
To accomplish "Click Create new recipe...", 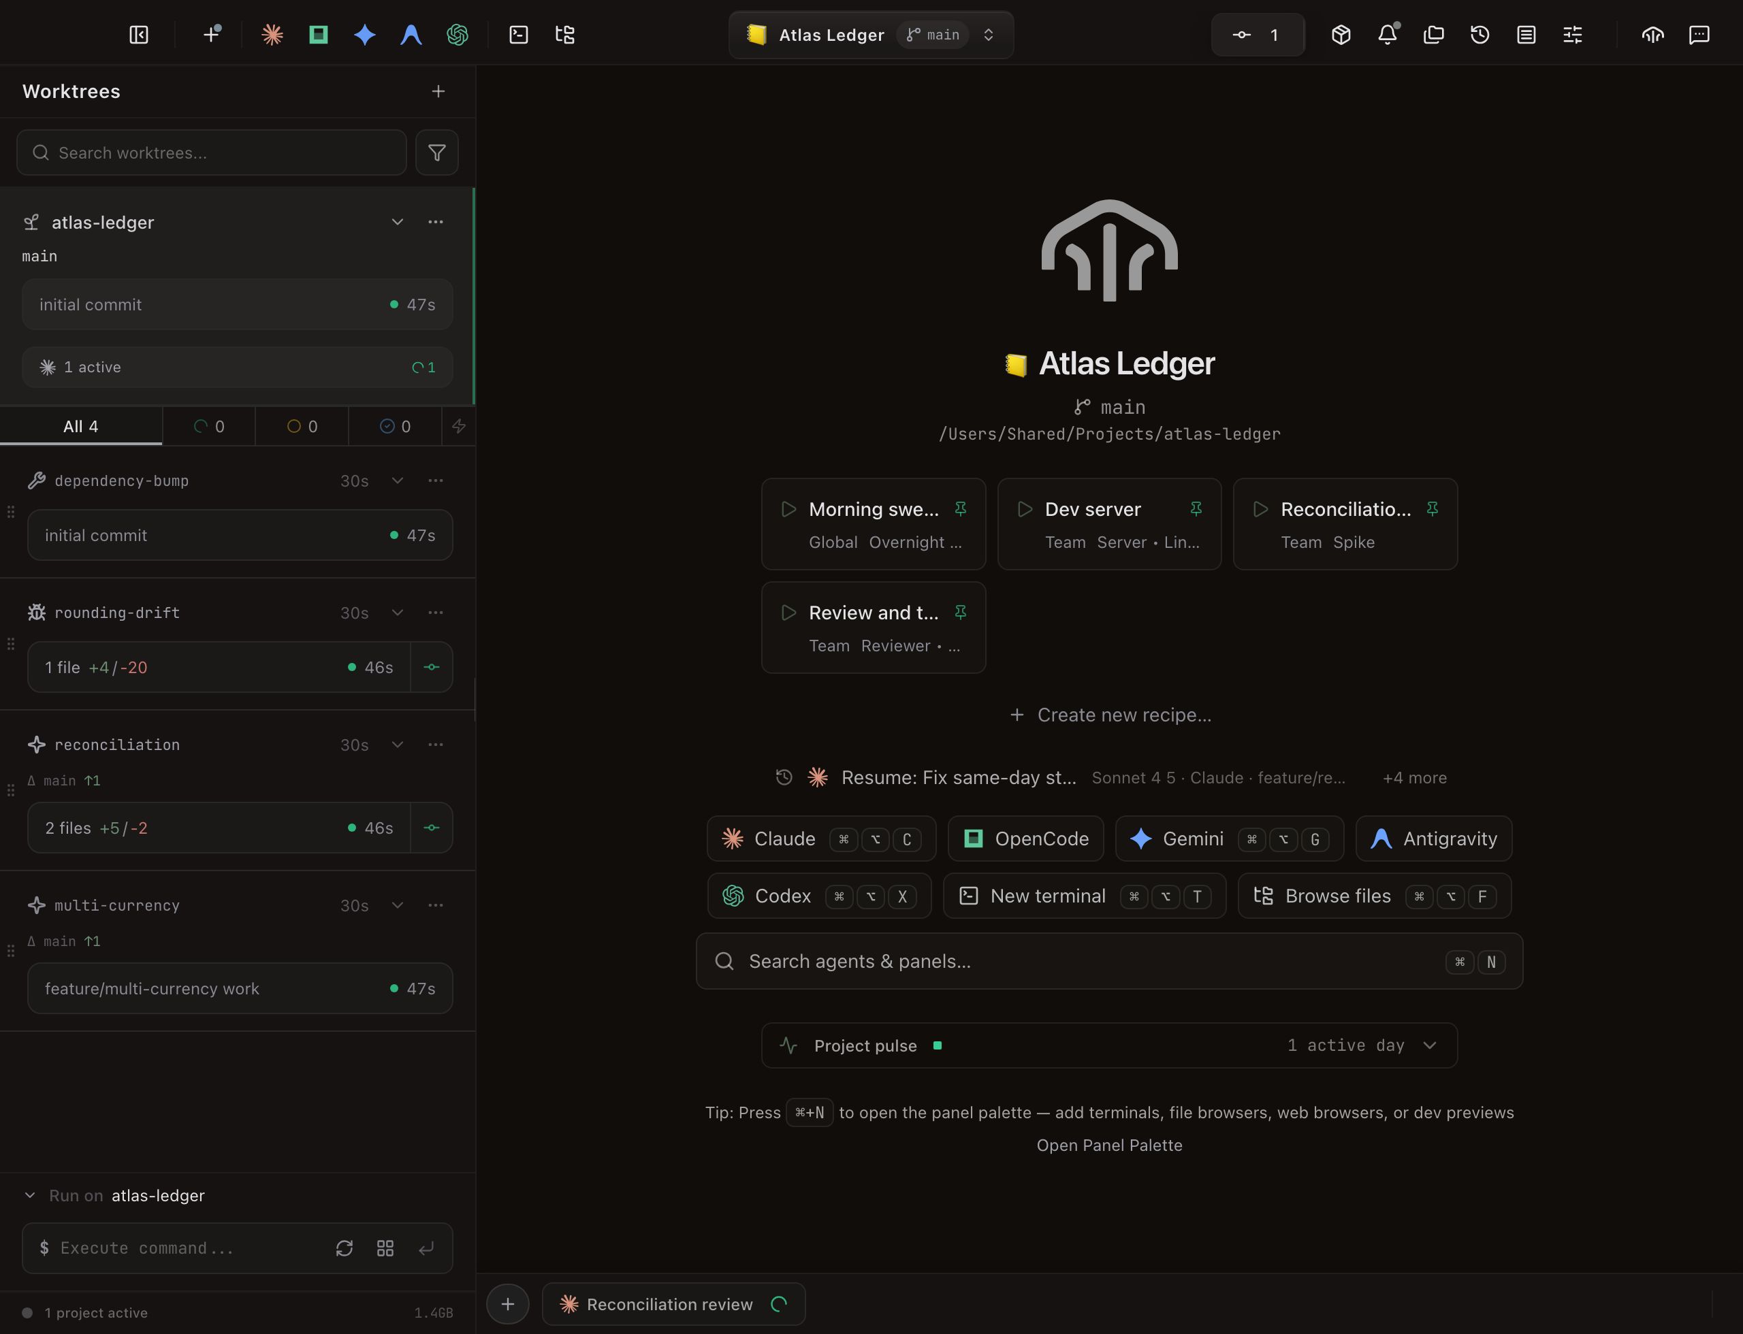I will pos(1110,715).
